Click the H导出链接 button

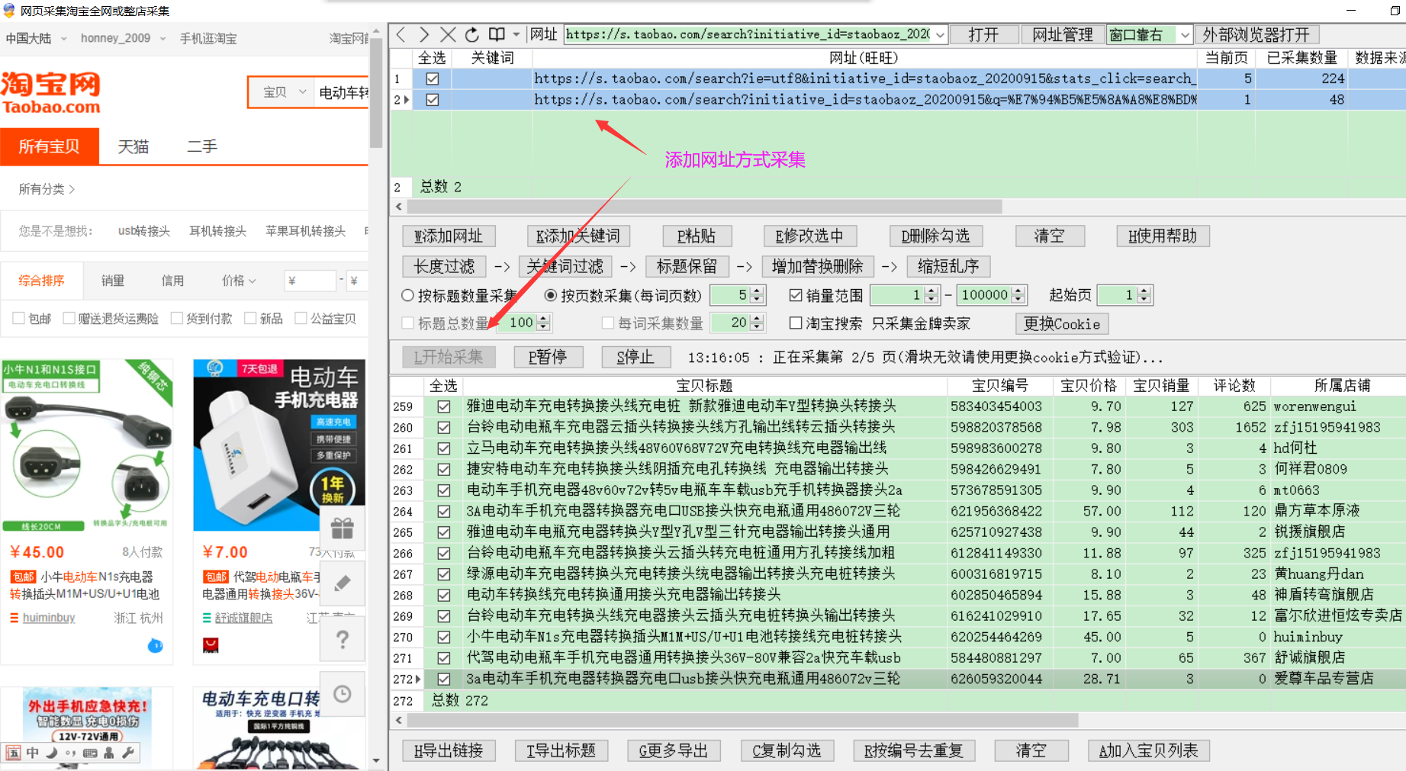(x=449, y=751)
